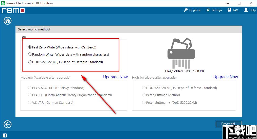Open the FAQ menu label
257x139 pixels.
click(235, 10)
